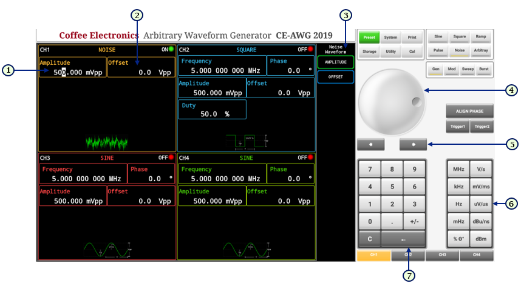Click the CH3 sine waveform preview
The image size is (521, 286).
106,249
